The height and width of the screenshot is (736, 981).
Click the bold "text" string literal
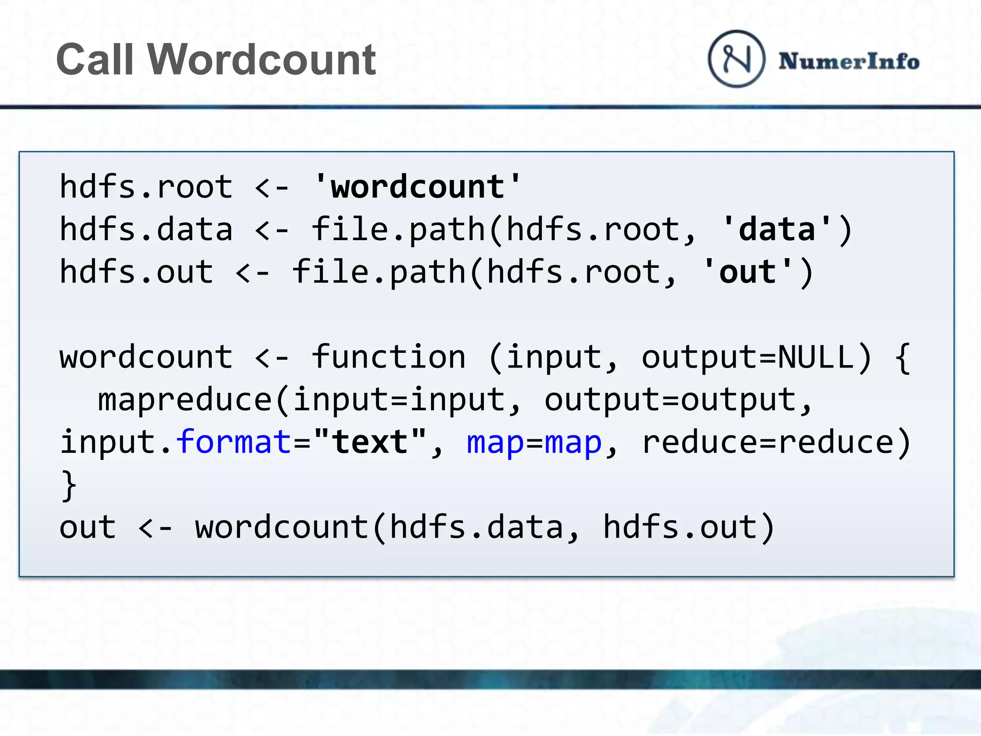[x=370, y=441]
